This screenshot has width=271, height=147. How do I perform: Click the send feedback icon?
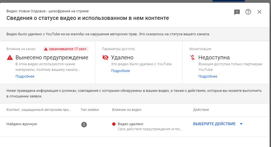(237, 12)
